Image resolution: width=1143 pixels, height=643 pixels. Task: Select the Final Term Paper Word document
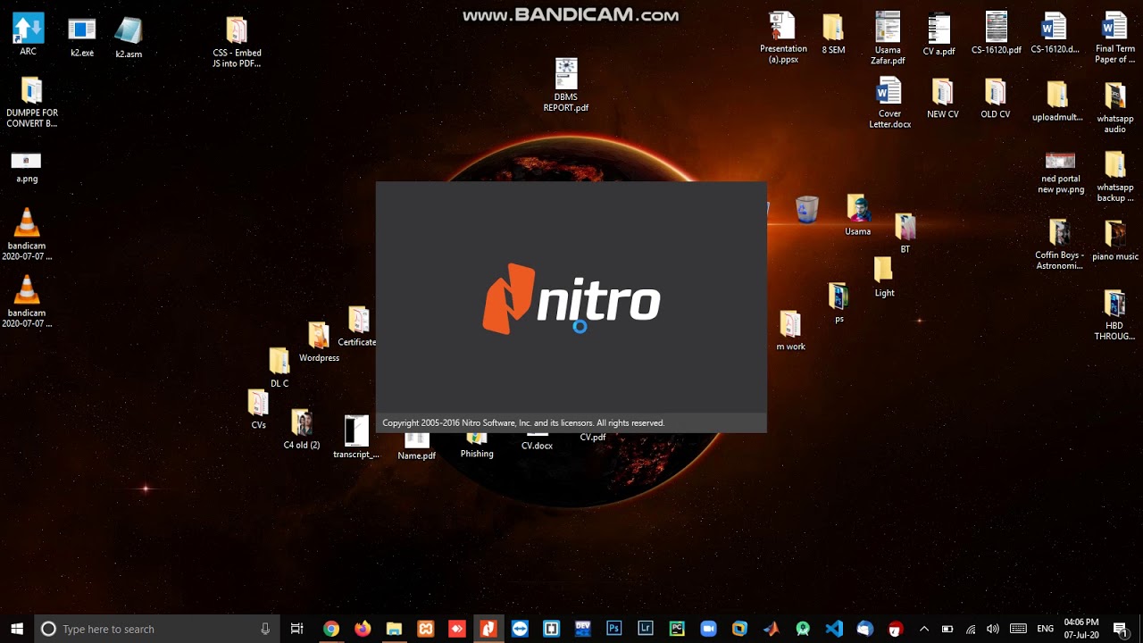1115,38
